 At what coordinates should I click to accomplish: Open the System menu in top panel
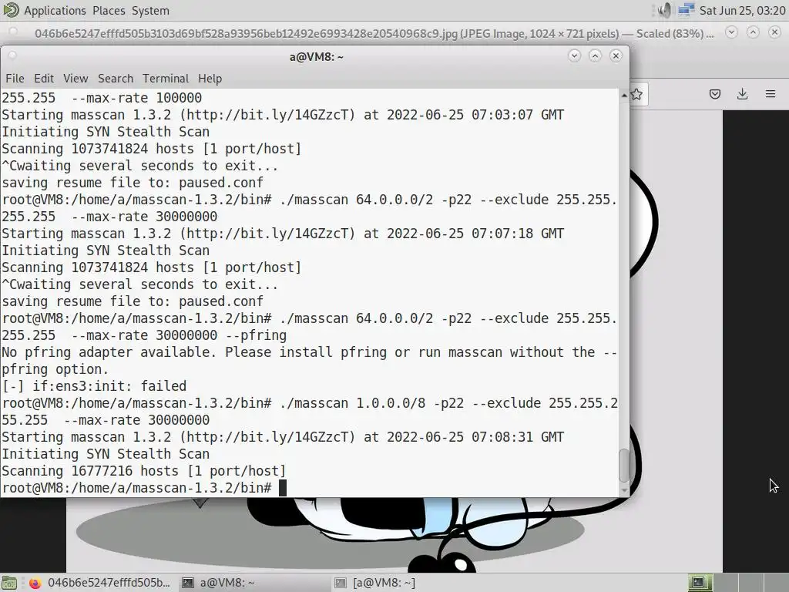(150, 11)
